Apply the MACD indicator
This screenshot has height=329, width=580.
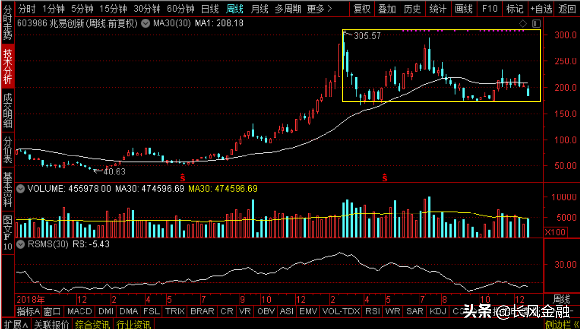(79, 311)
